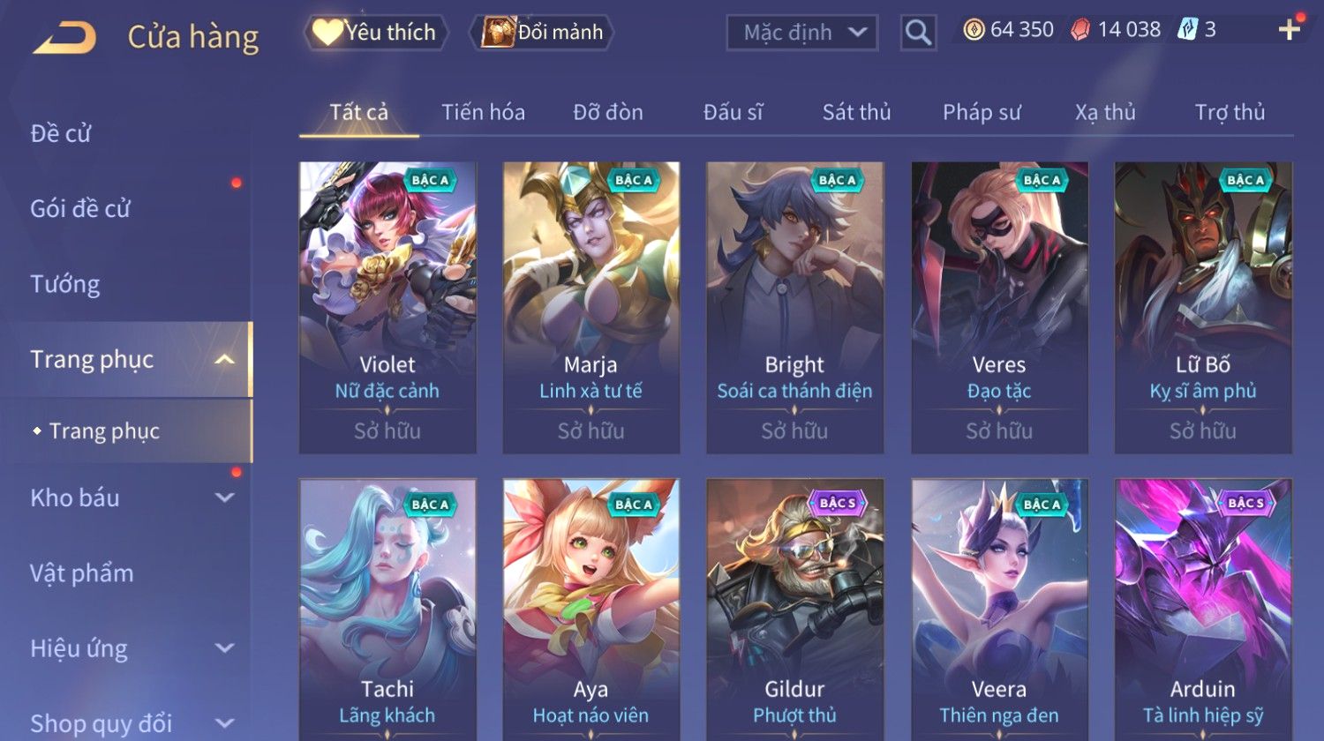Switch to the Pháp sư tab

(x=982, y=112)
